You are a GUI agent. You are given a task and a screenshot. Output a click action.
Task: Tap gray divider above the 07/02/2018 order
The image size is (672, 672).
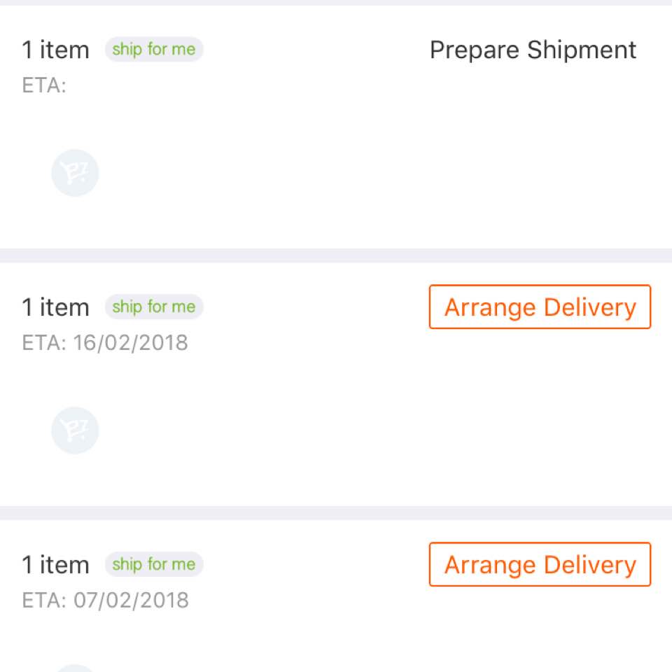pyautogui.click(x=336, y=513)
